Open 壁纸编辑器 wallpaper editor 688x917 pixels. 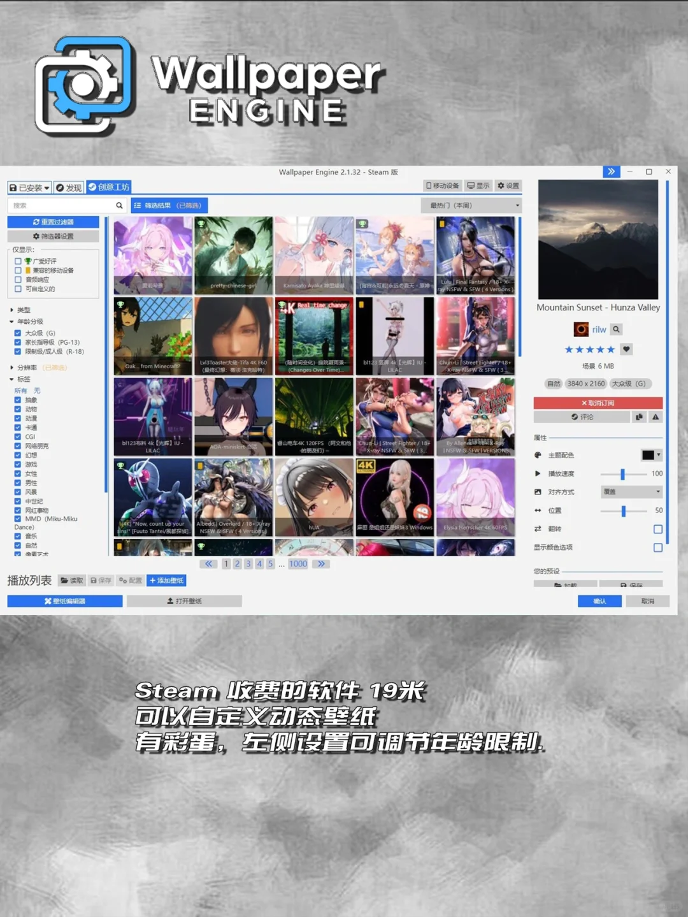coord(65,601)
